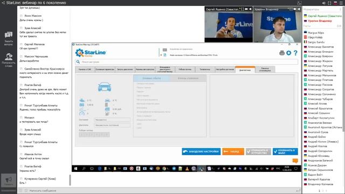Open the StarLine Master print icon
This screenshot has height=194, width=345.
tap(281, 53)
